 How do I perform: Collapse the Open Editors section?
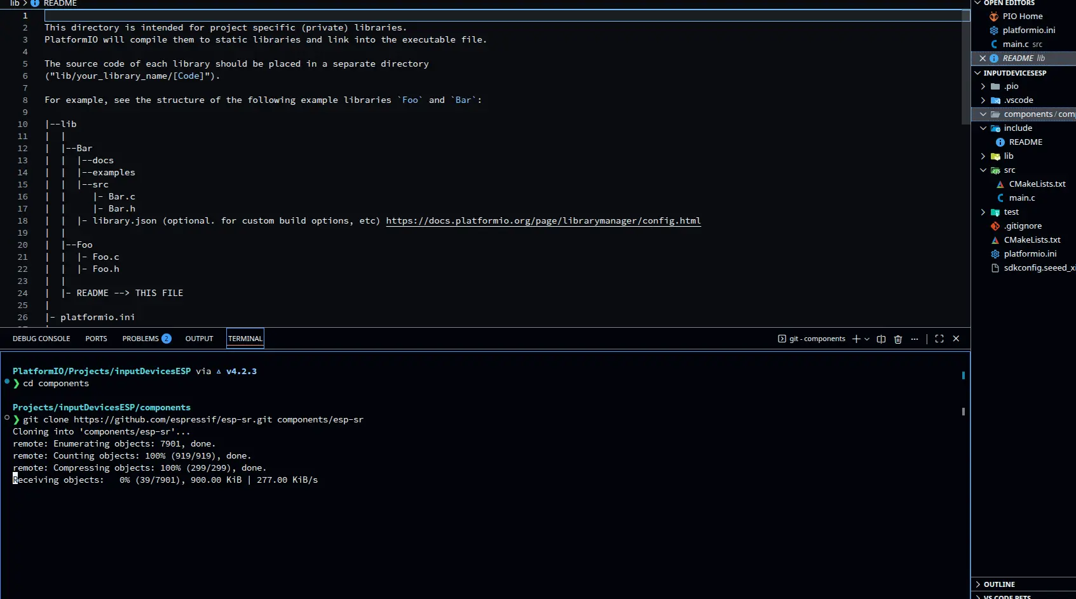point(977,3)
